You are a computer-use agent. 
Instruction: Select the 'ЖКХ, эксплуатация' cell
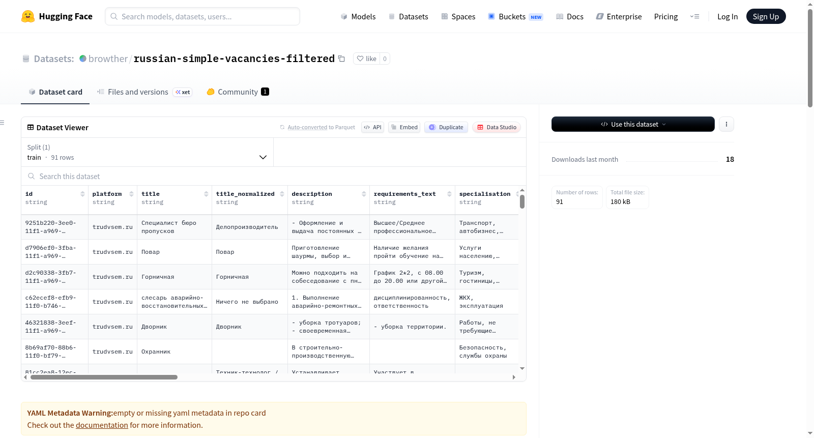(x=487, y=302)
